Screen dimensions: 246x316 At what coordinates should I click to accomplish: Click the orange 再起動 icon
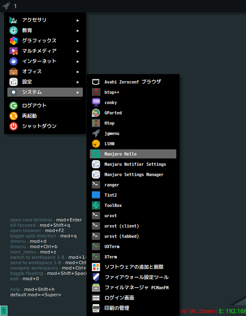14,116
